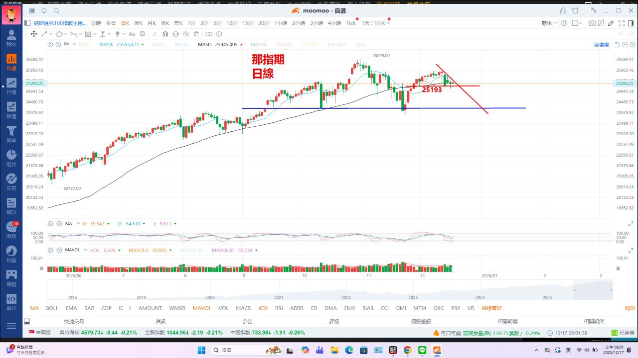Expand the 顯示 display dropdown
Viewport: 638px width, 358px height.
click(x=549, y=23)
